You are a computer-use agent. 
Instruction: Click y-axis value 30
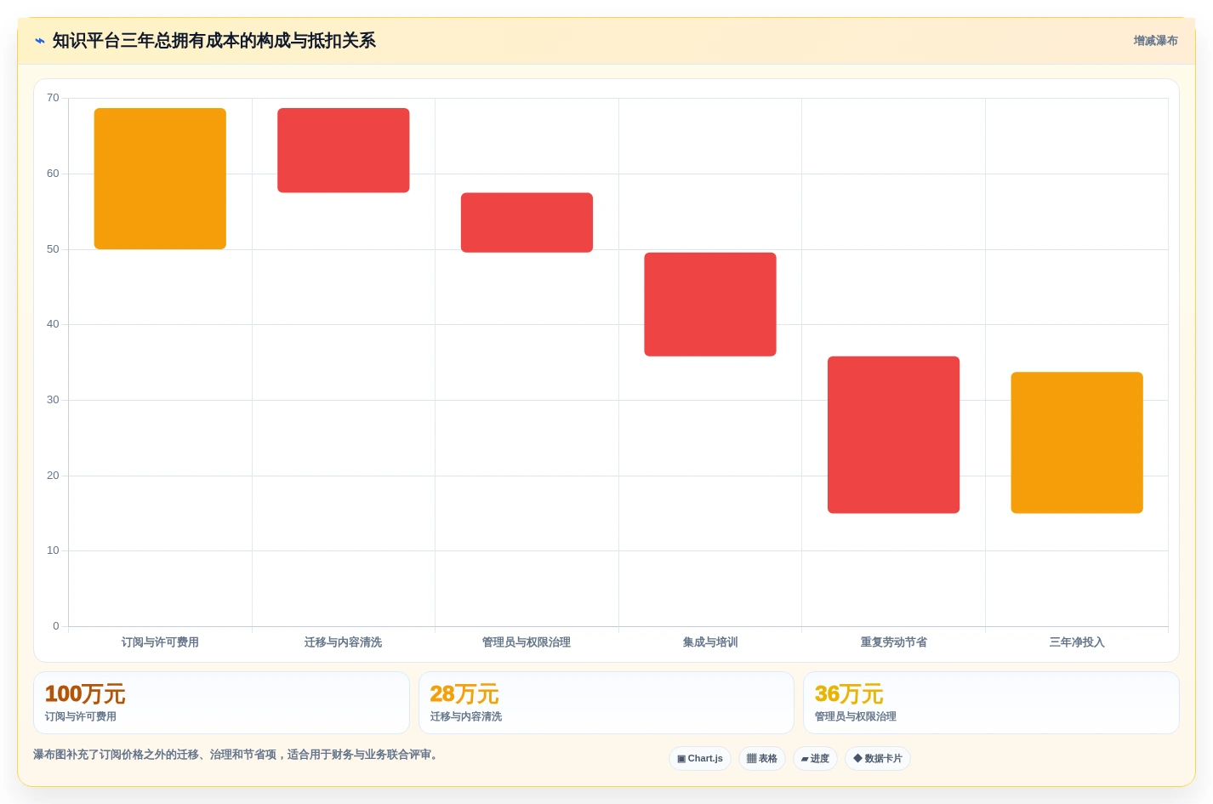coord(53,400)
